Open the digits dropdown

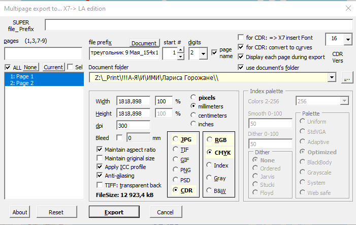pos(203,53)
